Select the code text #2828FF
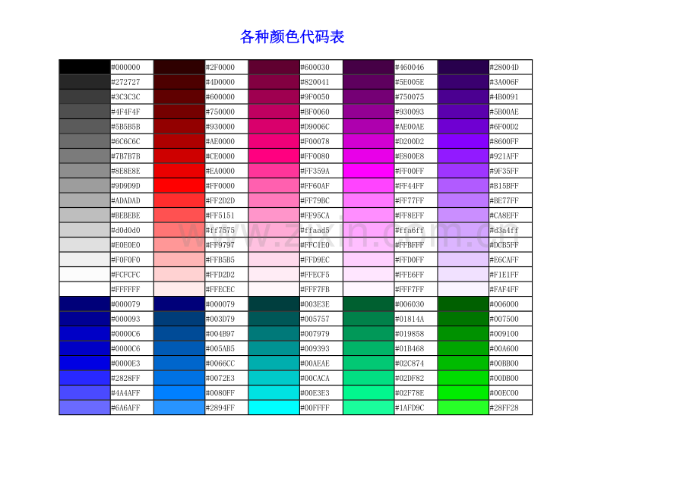699x494 pixels. click(125, 379)
